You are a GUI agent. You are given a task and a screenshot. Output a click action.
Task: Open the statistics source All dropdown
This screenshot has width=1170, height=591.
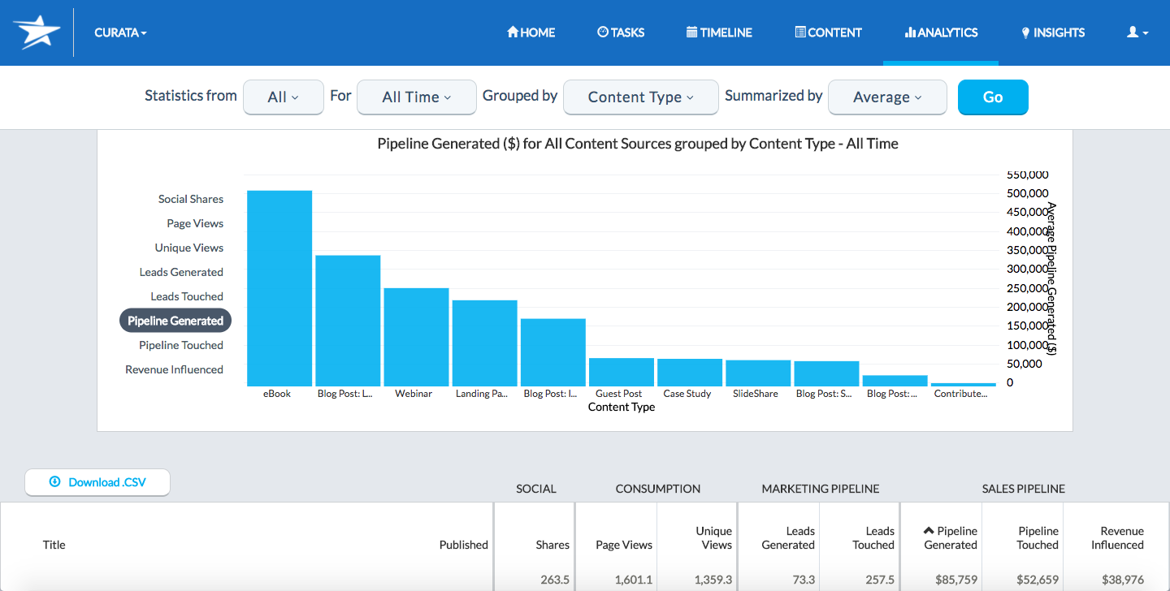tap(283, 97)
